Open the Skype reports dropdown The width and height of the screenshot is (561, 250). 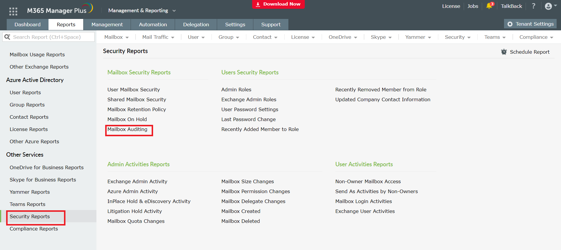tap(381, 37)
